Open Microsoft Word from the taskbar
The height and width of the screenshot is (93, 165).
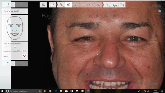click(72, 91)
